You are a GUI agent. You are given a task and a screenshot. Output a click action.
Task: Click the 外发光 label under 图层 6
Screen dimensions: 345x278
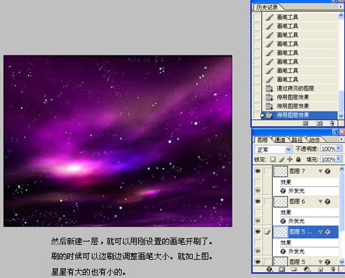click(296, 221)
